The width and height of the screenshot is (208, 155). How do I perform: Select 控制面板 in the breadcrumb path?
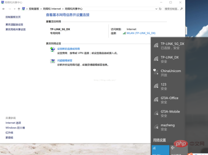(x=34, y=9)
